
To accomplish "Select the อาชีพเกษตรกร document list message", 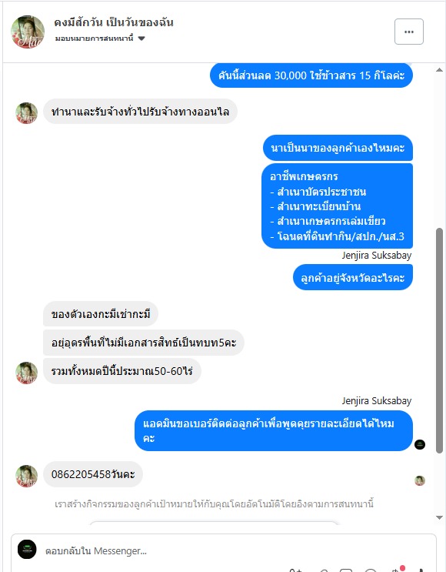I will [337, 206].
